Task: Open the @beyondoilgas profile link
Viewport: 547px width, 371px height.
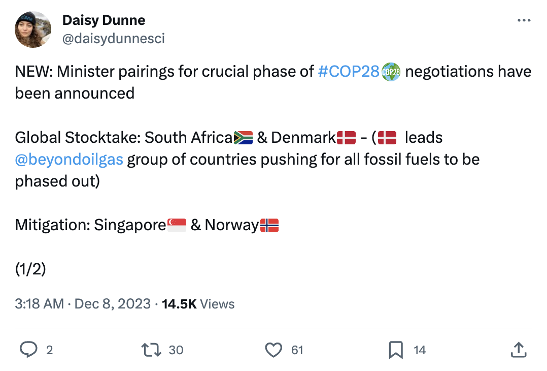Action: tap(69, 159)
